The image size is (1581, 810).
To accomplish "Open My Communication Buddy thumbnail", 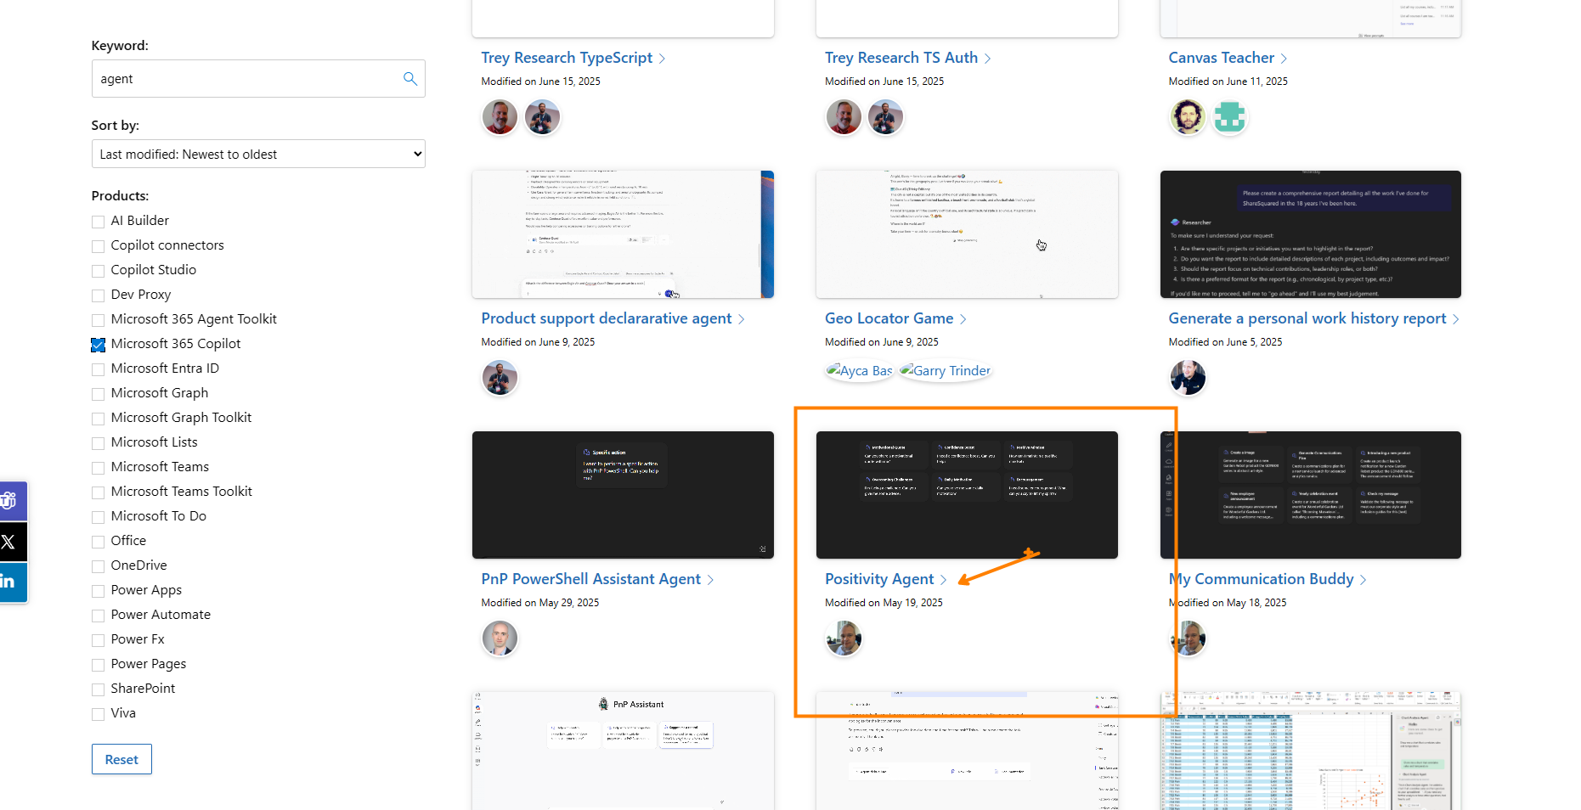I will [x=1311, y=495].
